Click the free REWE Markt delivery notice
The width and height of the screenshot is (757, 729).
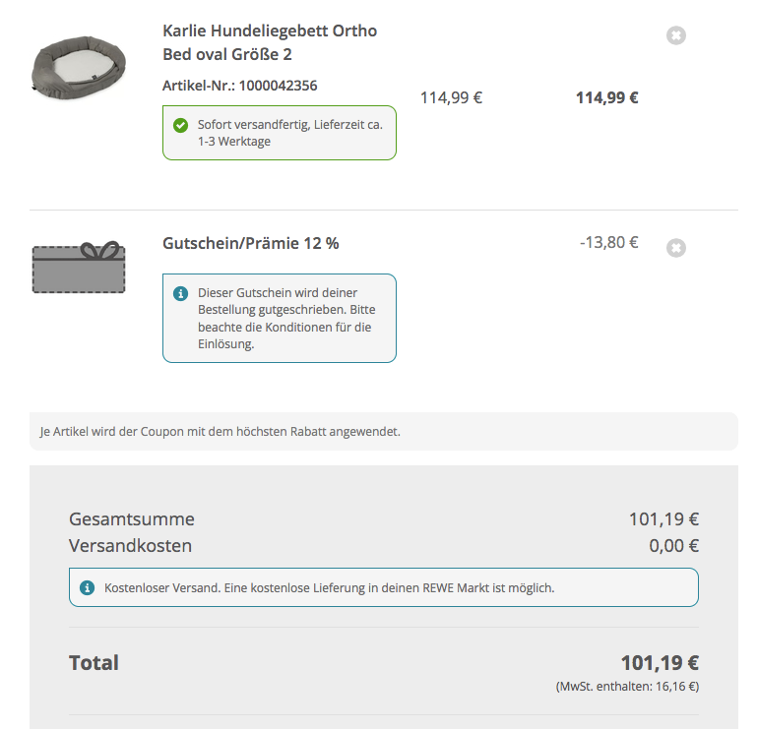pyautogui.click(x=383, y=587)
